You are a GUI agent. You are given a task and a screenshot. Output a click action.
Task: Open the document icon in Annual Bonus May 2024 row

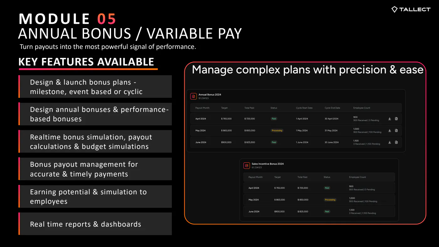point(396,130)
